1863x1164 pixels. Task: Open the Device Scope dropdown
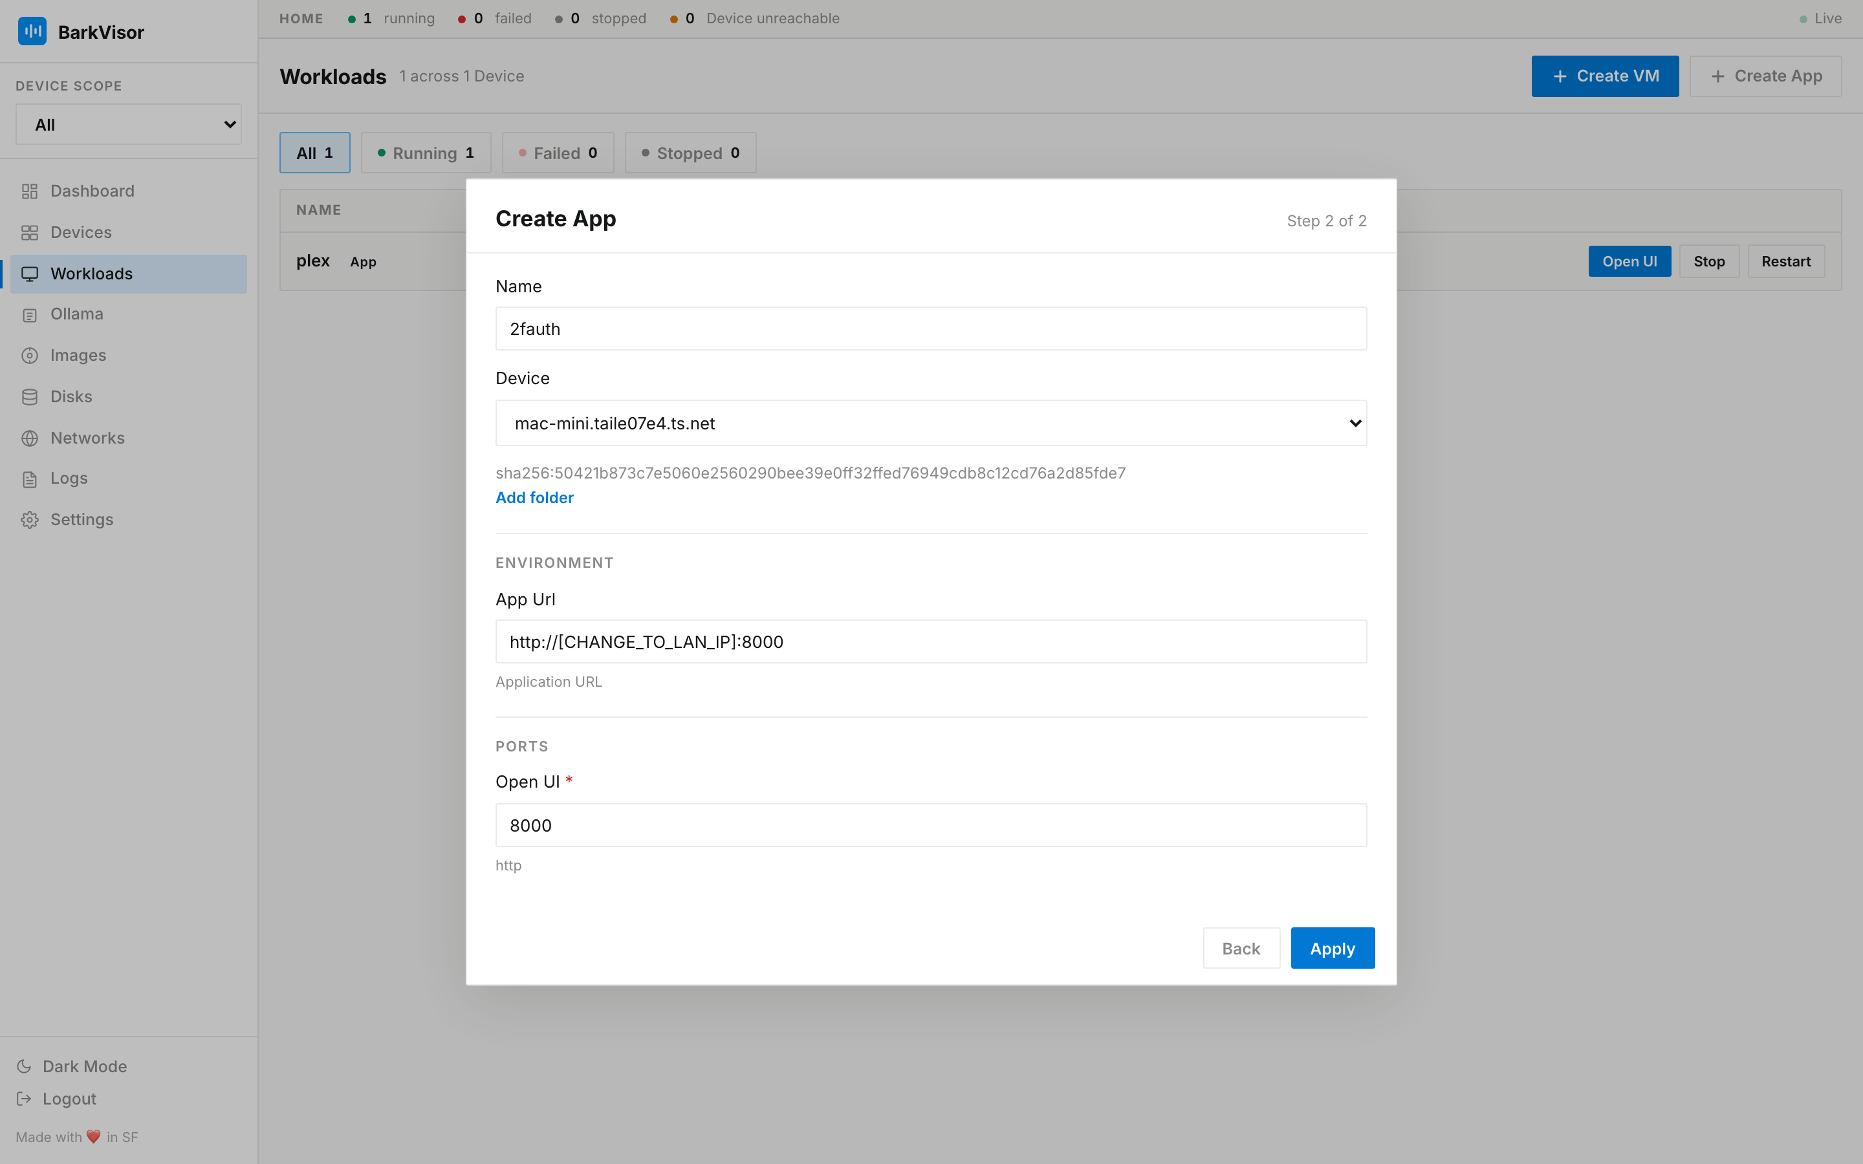pos(129,125)
